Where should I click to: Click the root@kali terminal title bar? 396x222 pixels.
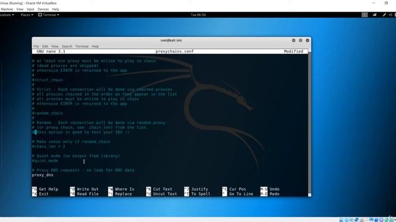171,40
